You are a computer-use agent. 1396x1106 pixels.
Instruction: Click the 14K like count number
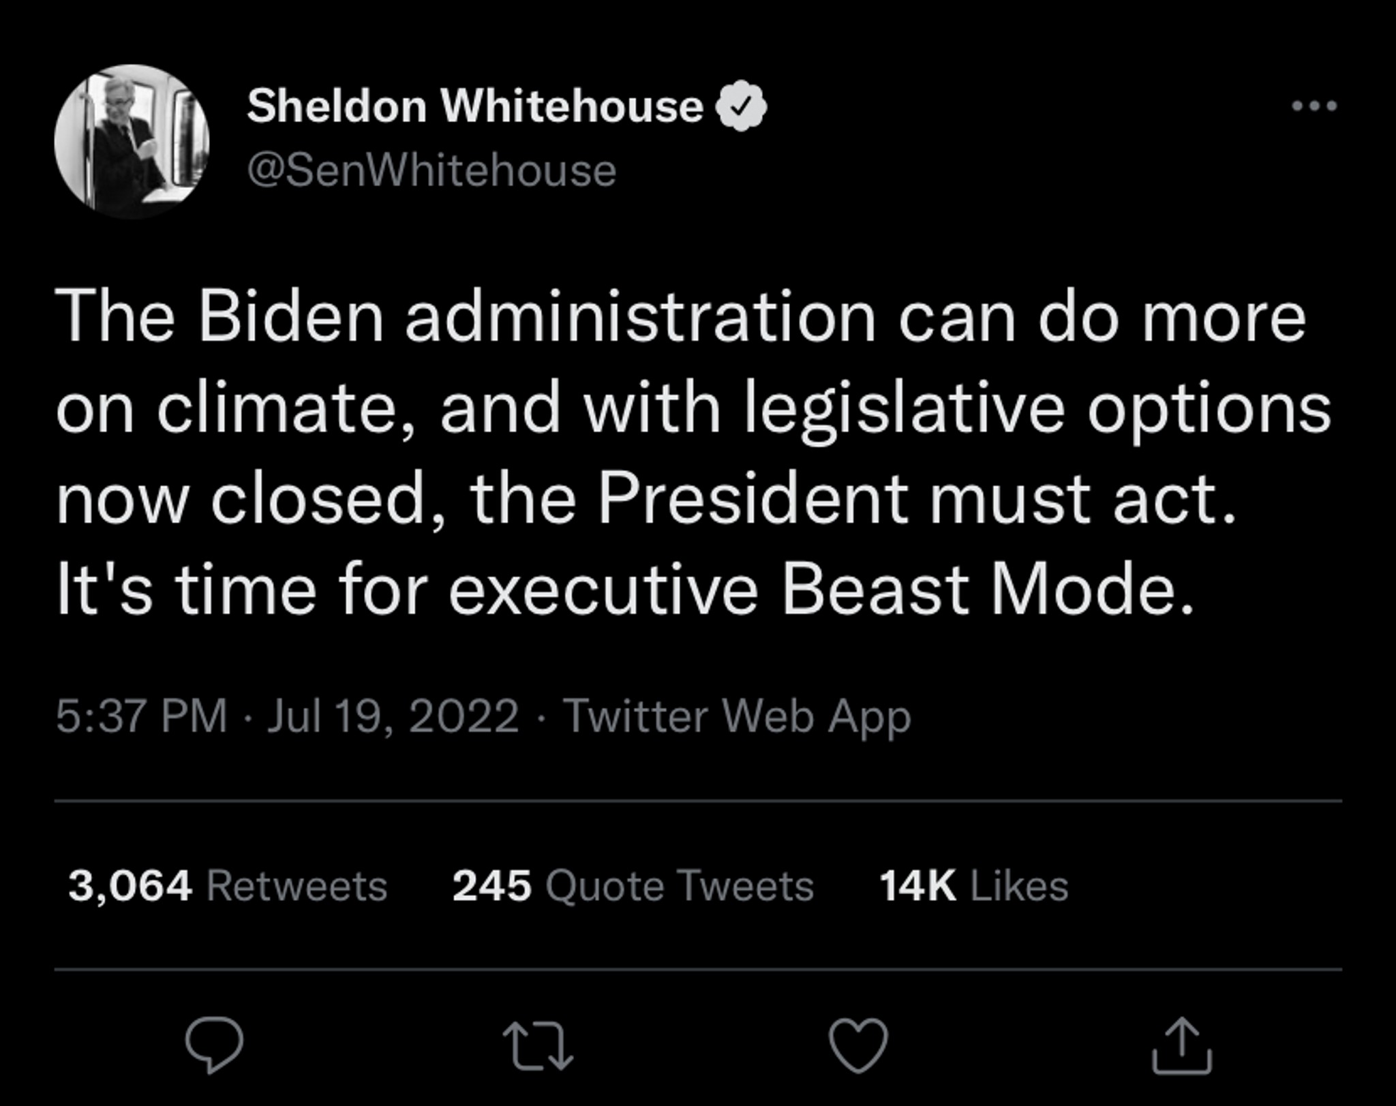point(917,886)
